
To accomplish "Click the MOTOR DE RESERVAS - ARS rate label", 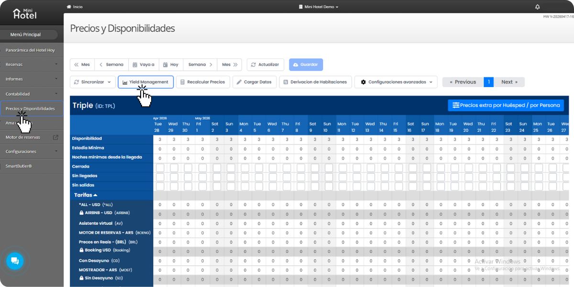I will (115, 232).
